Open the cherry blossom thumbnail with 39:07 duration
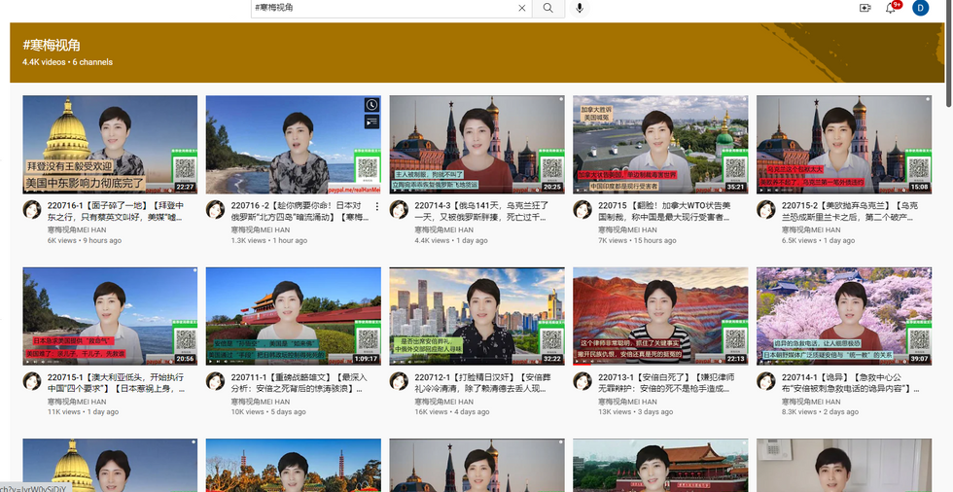Screen dimensions: 953x492 coord(844,316)
